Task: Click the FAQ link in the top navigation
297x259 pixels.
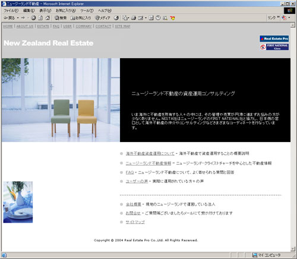Action: [56, 26]
